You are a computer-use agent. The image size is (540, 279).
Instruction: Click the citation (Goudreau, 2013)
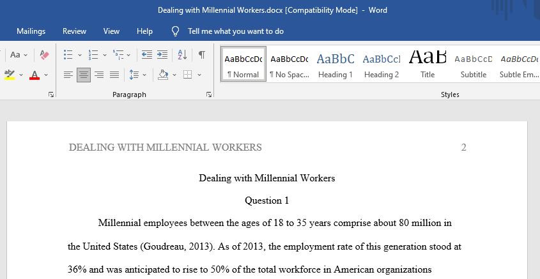pyautogui.click(x=177, y=246)
